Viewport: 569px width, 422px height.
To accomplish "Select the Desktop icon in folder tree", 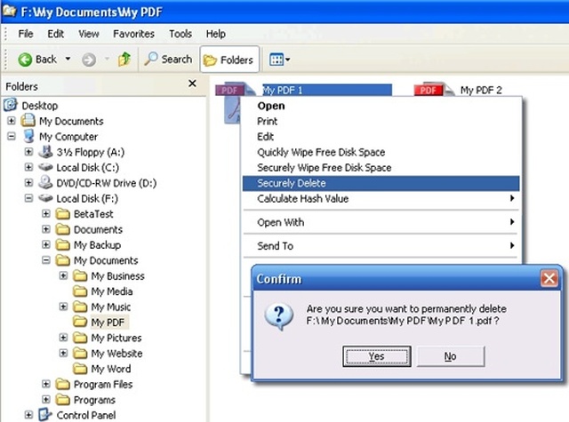I will point(11,105).
